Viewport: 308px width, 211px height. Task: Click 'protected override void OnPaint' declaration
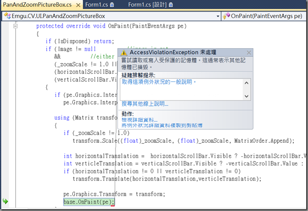tap(111, 26)
